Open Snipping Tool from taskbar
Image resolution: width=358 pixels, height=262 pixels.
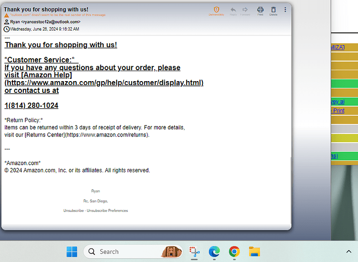pyautogui.click(x=194, y=252)
